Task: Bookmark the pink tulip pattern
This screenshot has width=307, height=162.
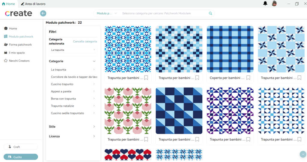Action: pos(146,139)
